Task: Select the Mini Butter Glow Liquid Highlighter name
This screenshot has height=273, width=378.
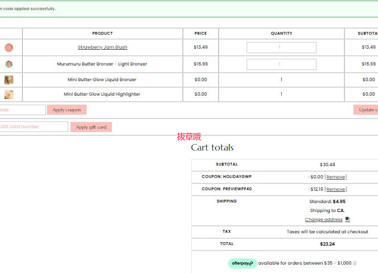Action: tap(102, 94)
